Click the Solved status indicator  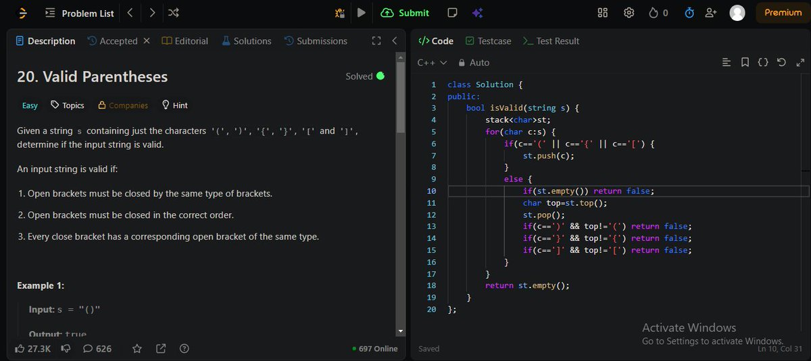point(365,76)
